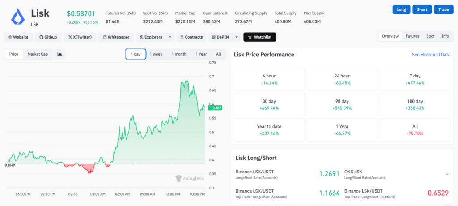Switch to the Info tab

[445, 36]
